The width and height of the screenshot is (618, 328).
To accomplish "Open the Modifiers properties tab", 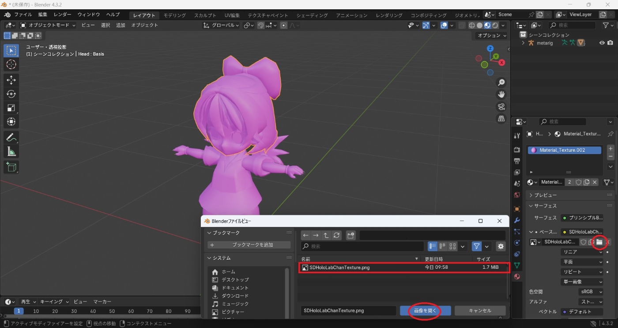I will [x=517, y=220].
